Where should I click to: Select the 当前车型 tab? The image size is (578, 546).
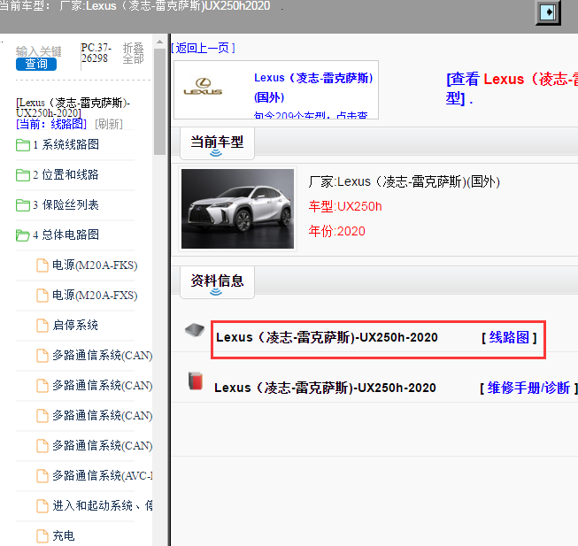pyautogui.click(x=217, y=143)
